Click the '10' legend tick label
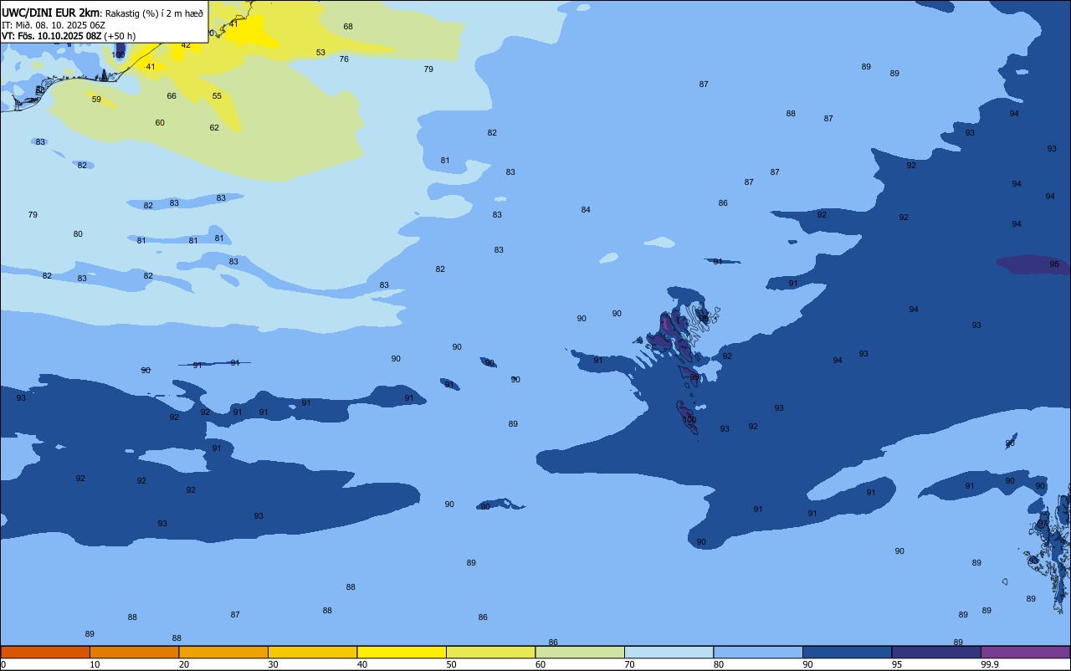1071x671 pixels. (95, 664)
